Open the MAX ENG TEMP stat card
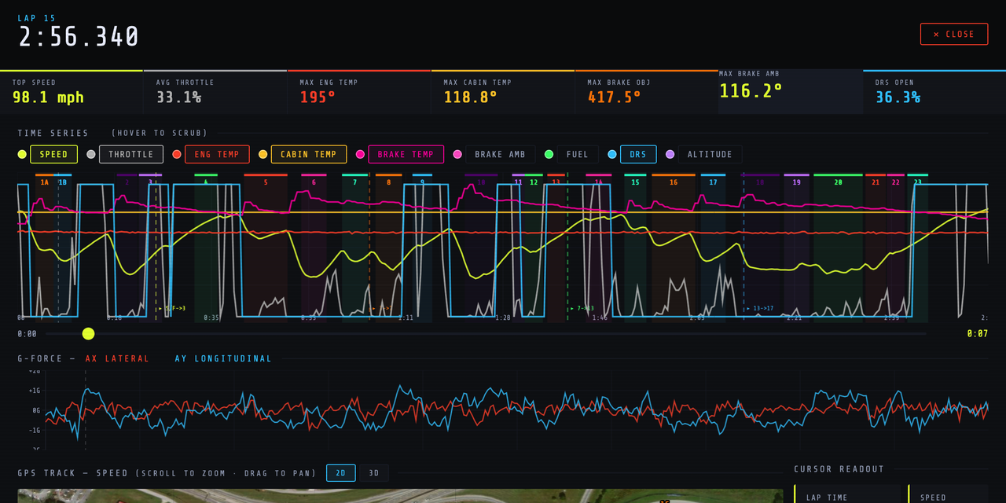1006x503 pixels. pos(359,92)
